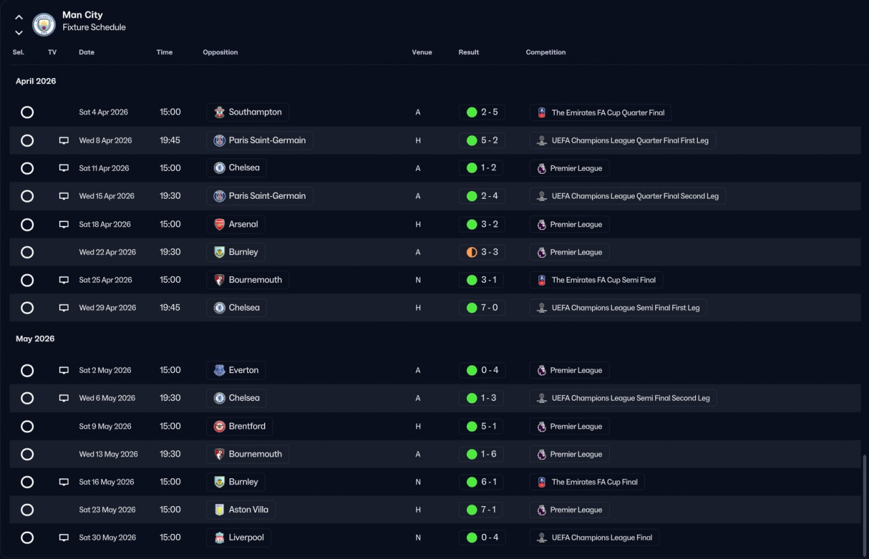Image resolution: width=869 pixels, height=559 pixels.
Task: Click the Arsenal club badge
Action: (x=219, y=225)
